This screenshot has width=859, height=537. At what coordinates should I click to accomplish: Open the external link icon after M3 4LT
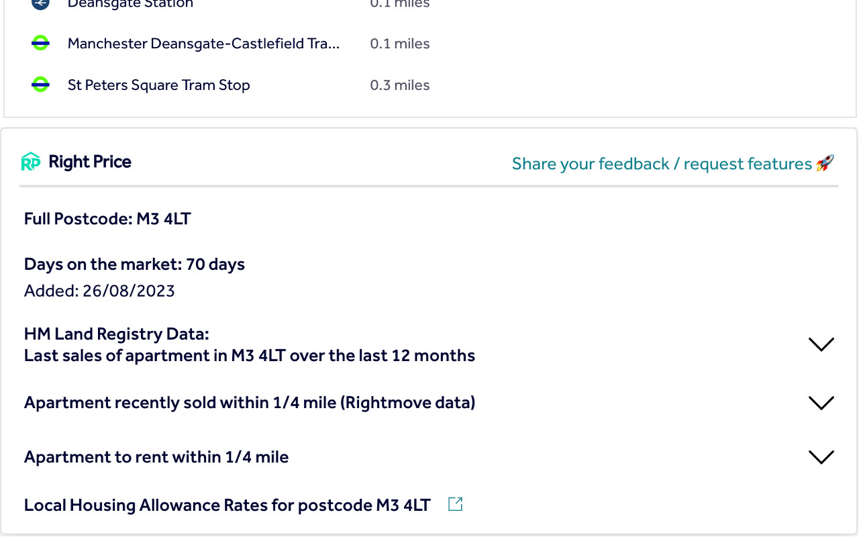[x=455, y=504]
